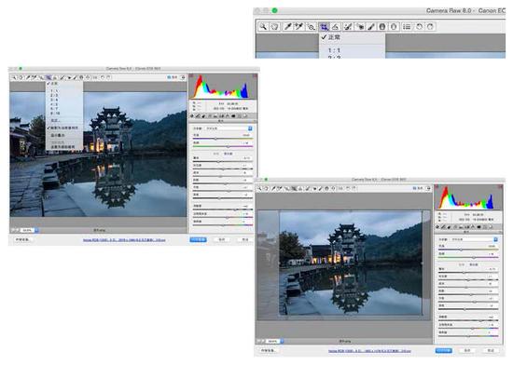The image size is (513, 365).
Task: Toggle Preview checkbox in the cropped-image window
Action: (415, 188)
